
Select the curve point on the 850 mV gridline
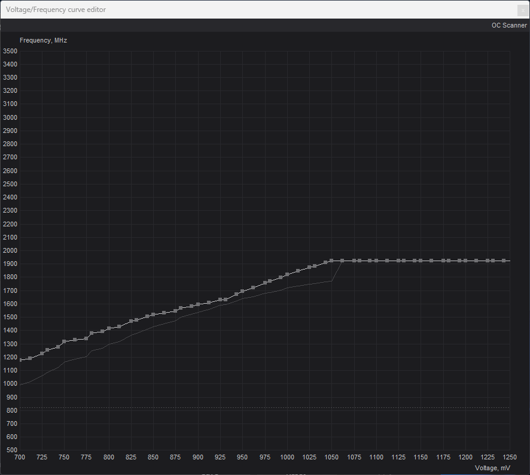(153, 314)
